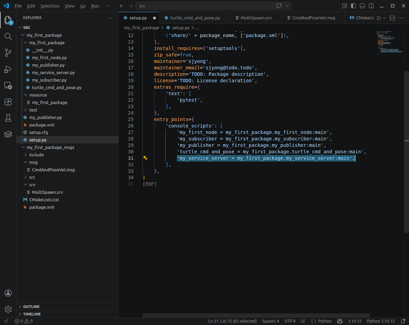Open the Explorer view in activity bar
Screen dimensions: 409x325
click(x=8, y=20)
